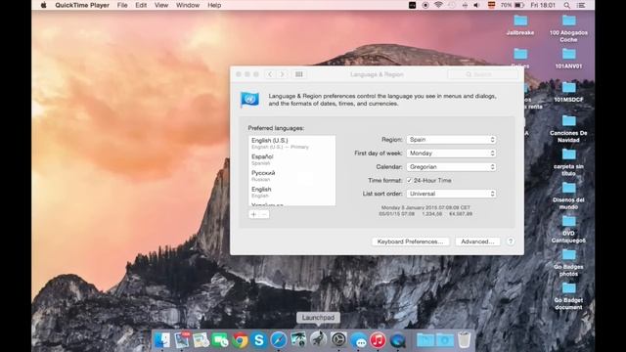Launch iTunes from the dock
Viewport: 626px width, 352px height.
coord(378,340)
